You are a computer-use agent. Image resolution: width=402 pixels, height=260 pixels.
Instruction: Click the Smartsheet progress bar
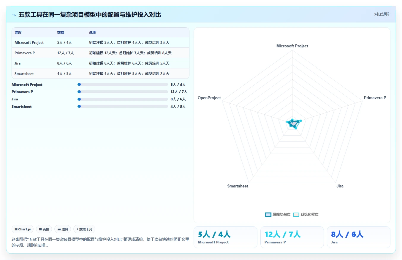123,106
